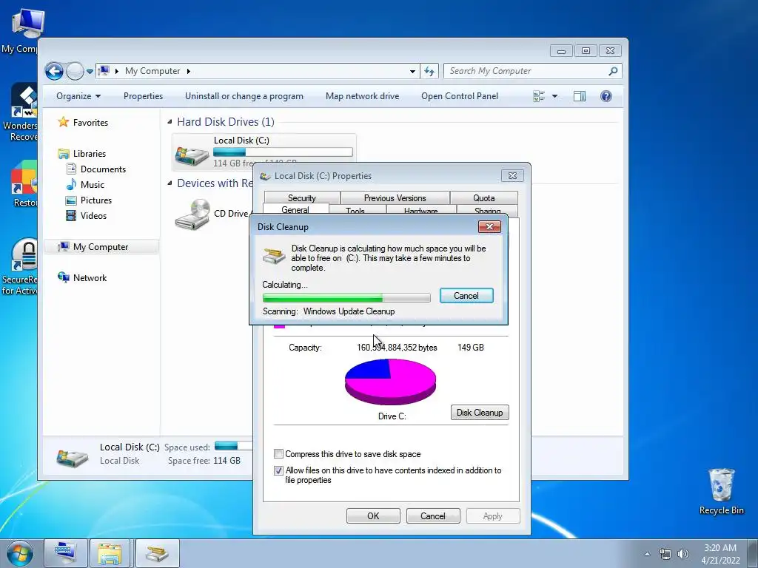Open Music library

pyautogui.click(x=93, y=184)
